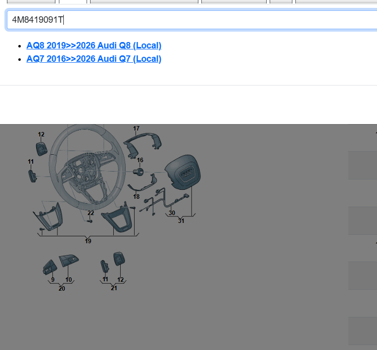Click callout number 19 under the spoke trims
Image resolution: width=377 pixels, height=350 pixels.
pyautogui.click(x=88, y=241)
